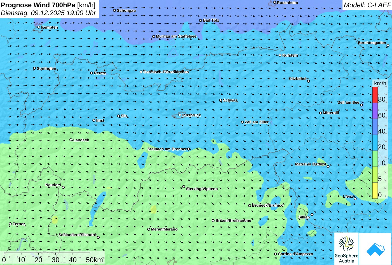Select the red 80 km/h legend color

(375, 95)
